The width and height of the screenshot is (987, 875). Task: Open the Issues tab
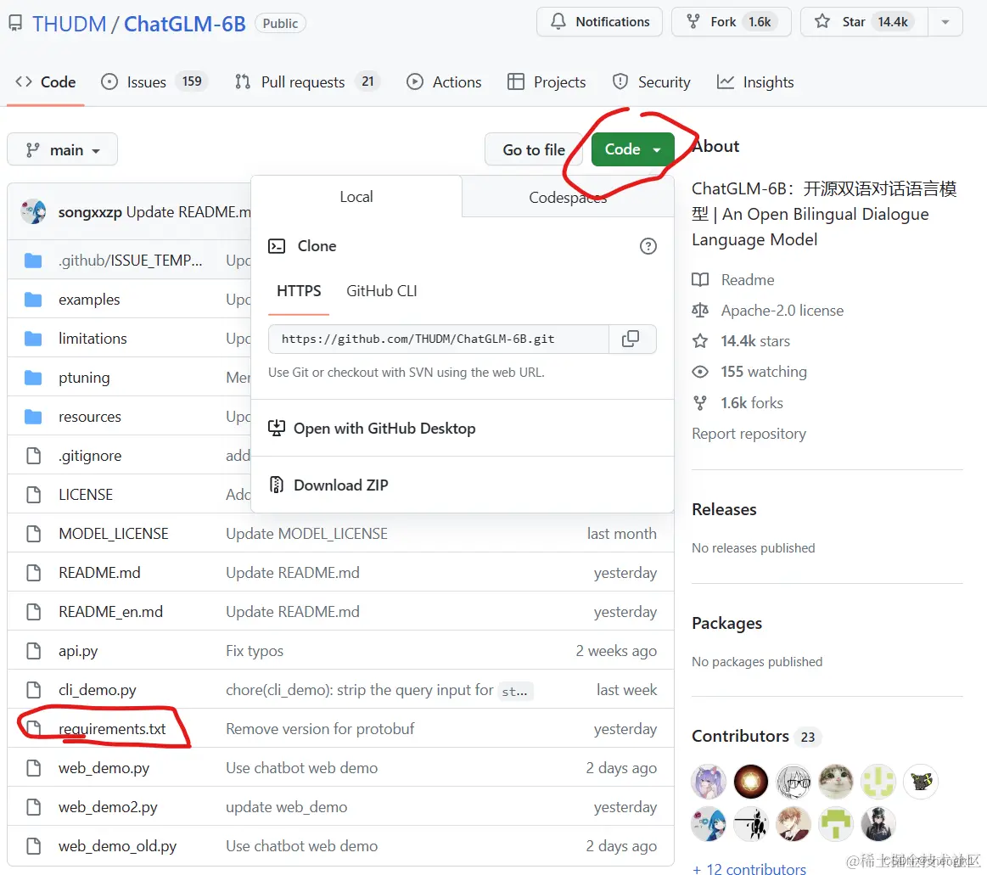pos(154,82)
